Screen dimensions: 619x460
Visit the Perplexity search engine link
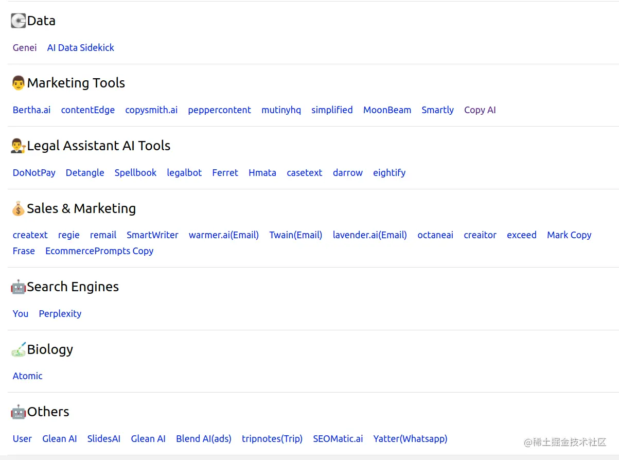(60, 314)
